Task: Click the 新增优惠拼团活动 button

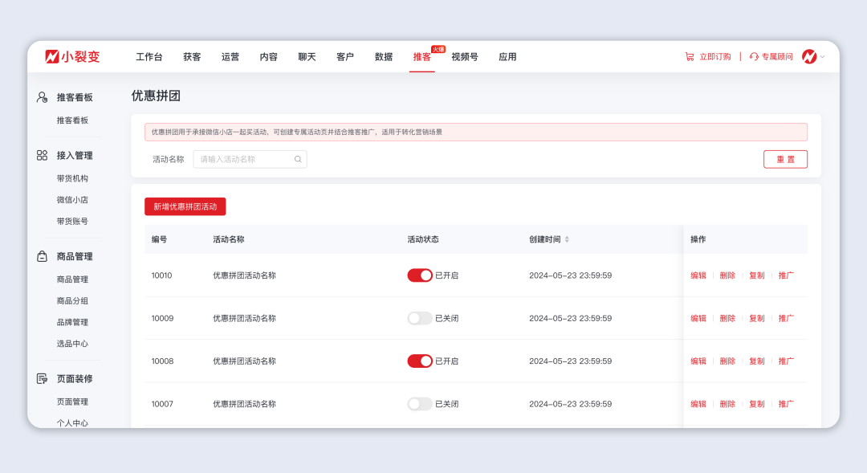Action: [185, 206]
